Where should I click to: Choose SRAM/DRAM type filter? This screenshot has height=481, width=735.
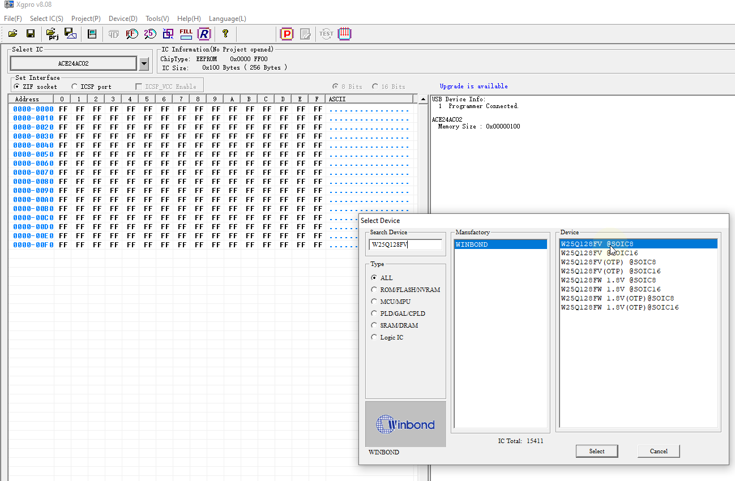click(374, 325)
